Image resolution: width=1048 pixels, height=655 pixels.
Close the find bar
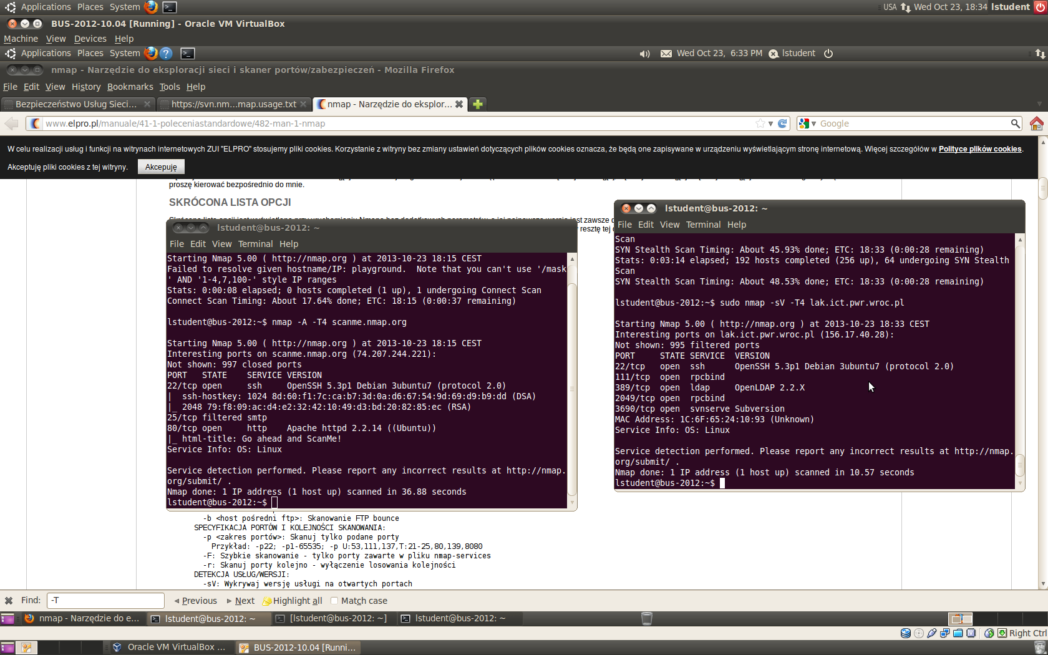tap(9, 601)
